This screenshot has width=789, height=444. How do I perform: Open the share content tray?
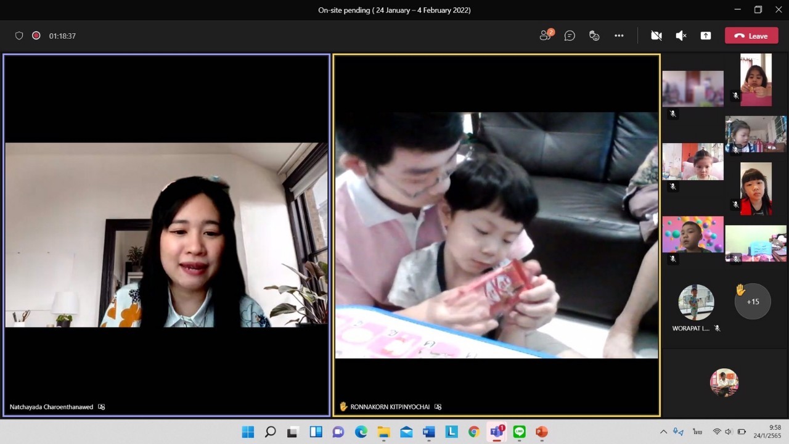click(x=706, y=36)
